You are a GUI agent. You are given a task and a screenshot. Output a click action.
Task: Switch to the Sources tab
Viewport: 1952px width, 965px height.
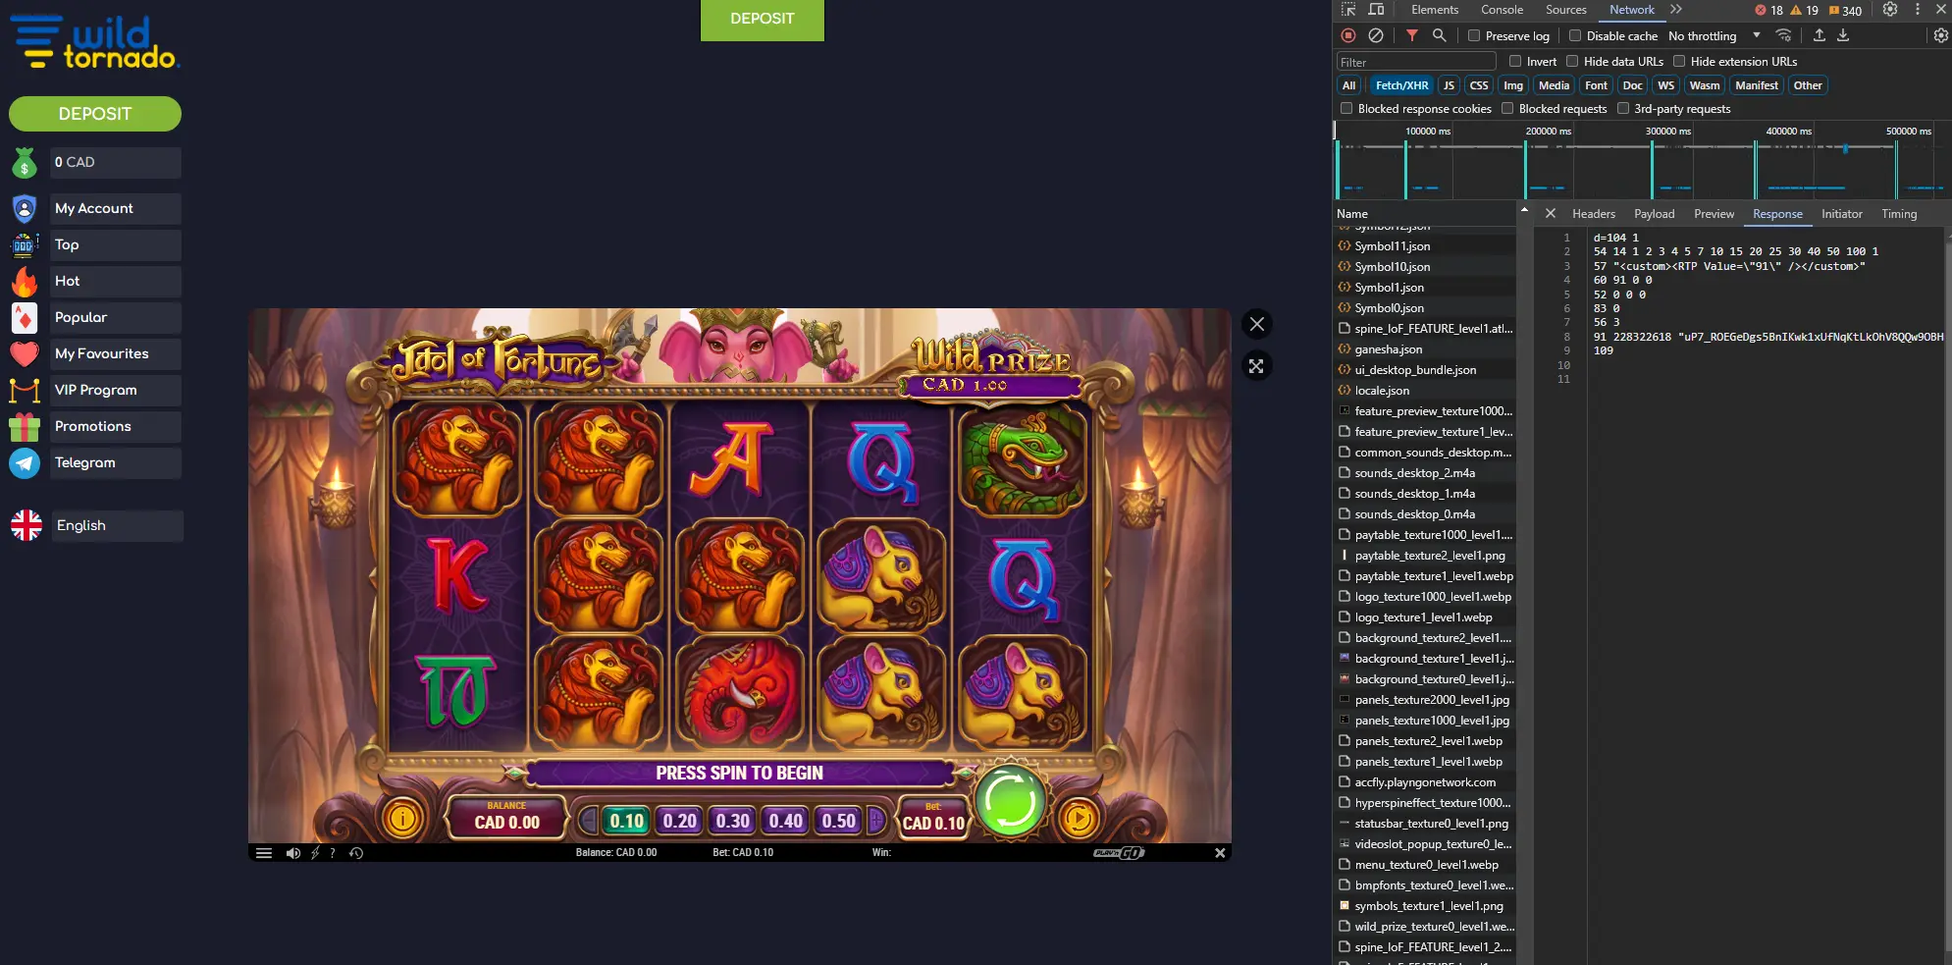(1565, 10)
